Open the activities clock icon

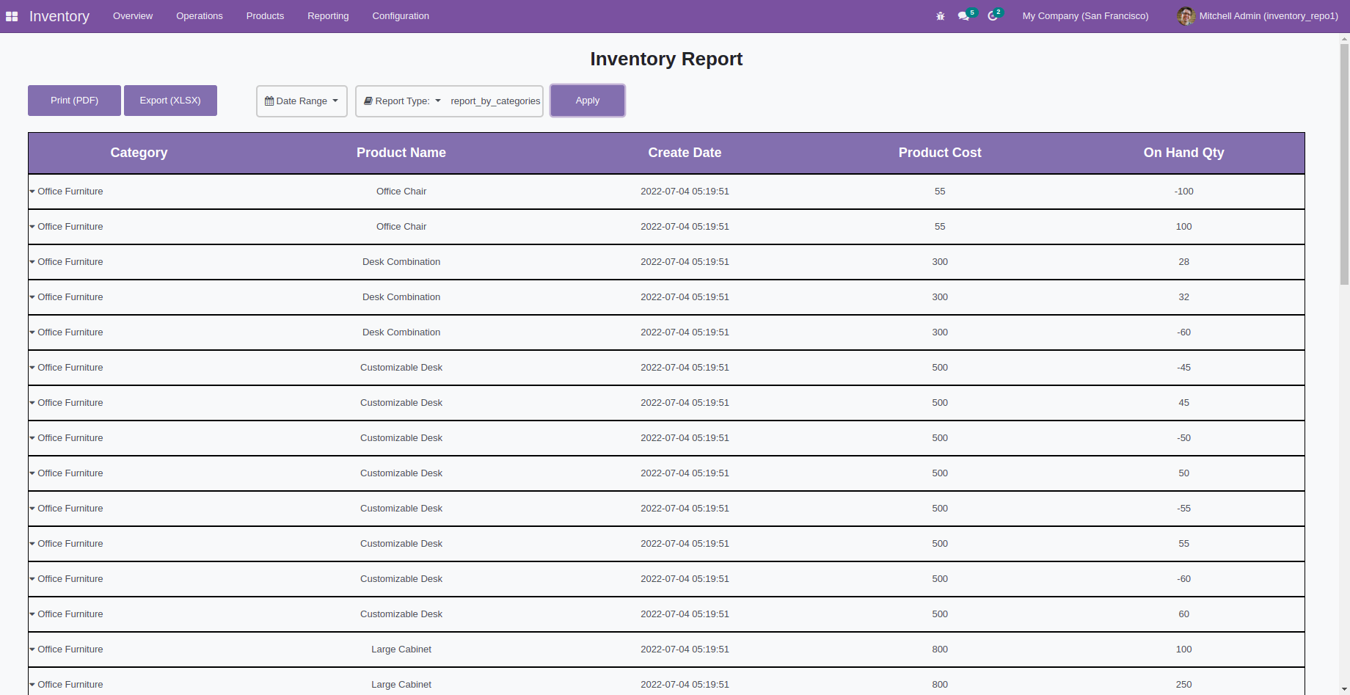[993, 16]
